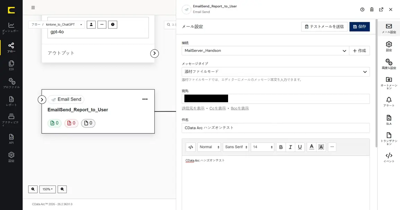
Task: Click the 宛先 recipient field
Action: (x=276, y=99)
